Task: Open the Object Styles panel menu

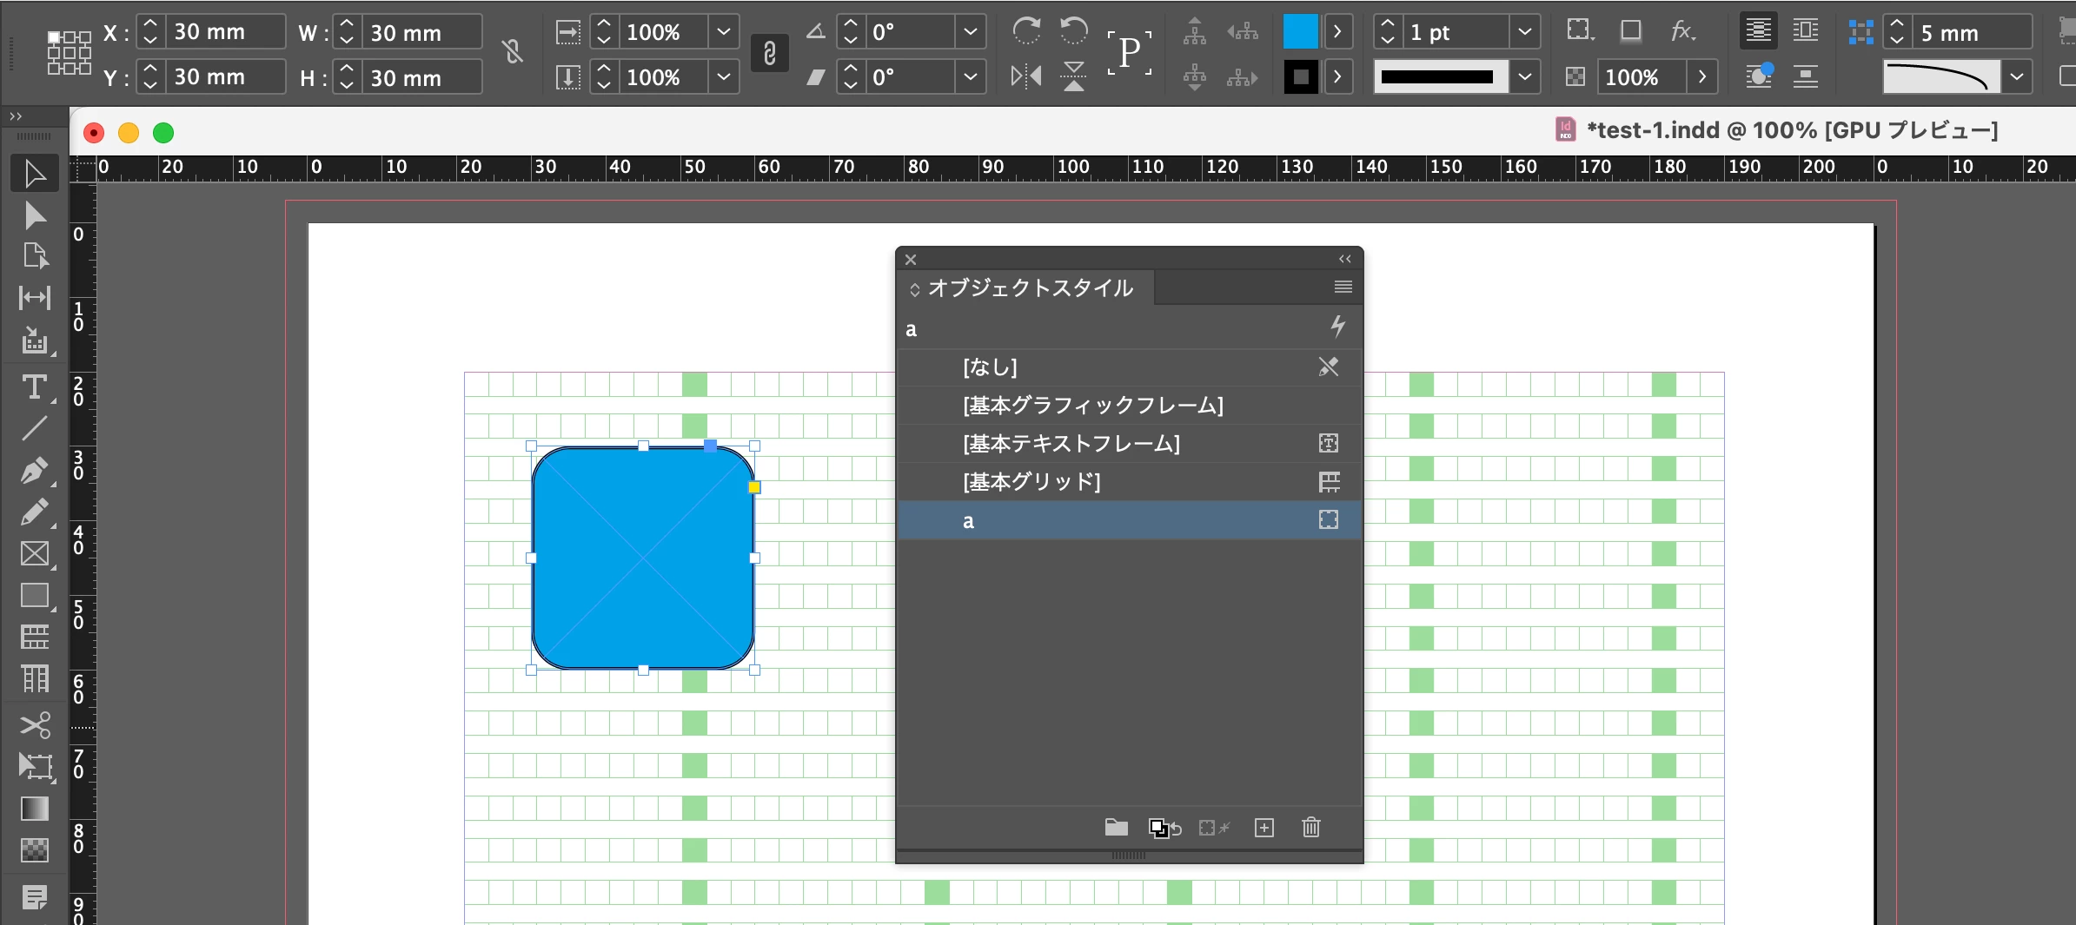Action: 1343,287
